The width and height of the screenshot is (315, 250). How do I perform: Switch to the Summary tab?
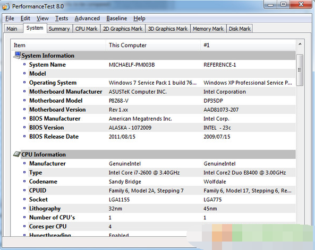click(59, 29)
